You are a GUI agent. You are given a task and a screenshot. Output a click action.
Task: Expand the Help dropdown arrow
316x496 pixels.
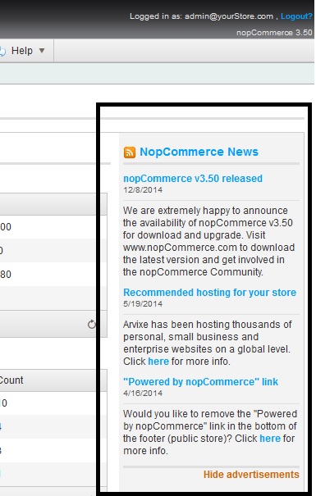(x=42, y=51)
